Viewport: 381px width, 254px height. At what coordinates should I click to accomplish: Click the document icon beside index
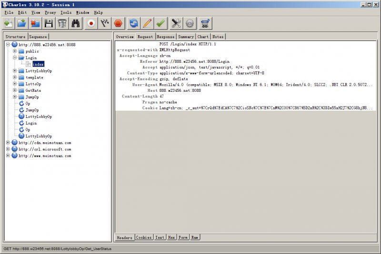click(29, 64)
